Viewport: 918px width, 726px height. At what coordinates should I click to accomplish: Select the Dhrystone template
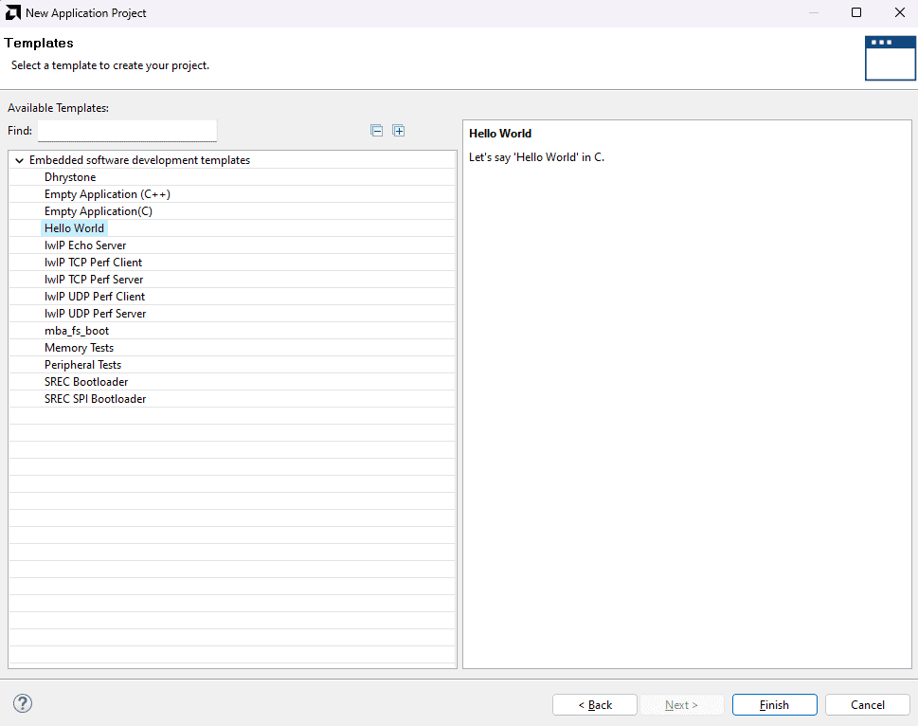coord(70,177)
